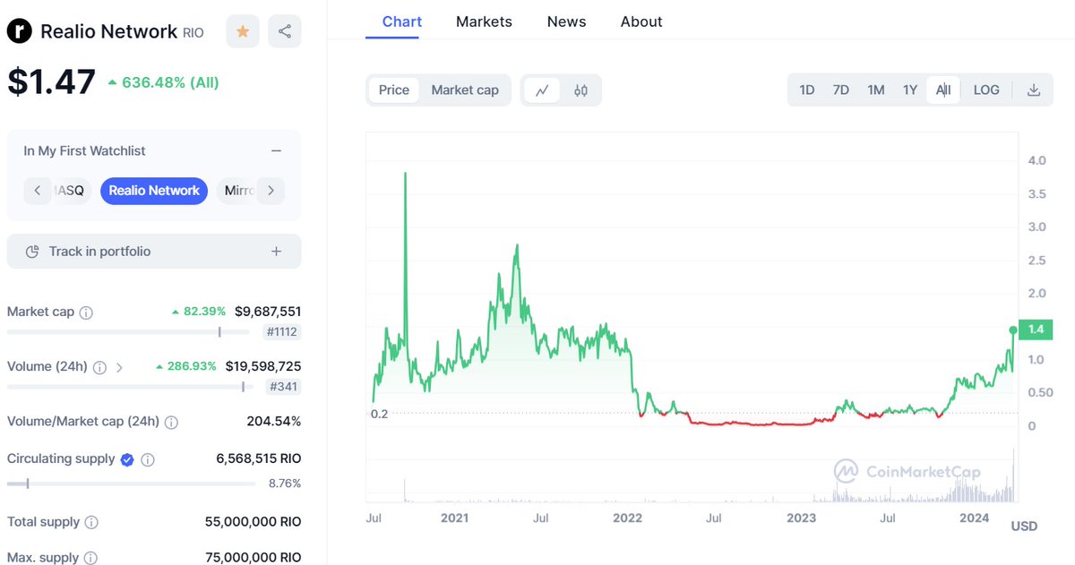Click the plus icon in Track in portfolio

click(276, 252)
